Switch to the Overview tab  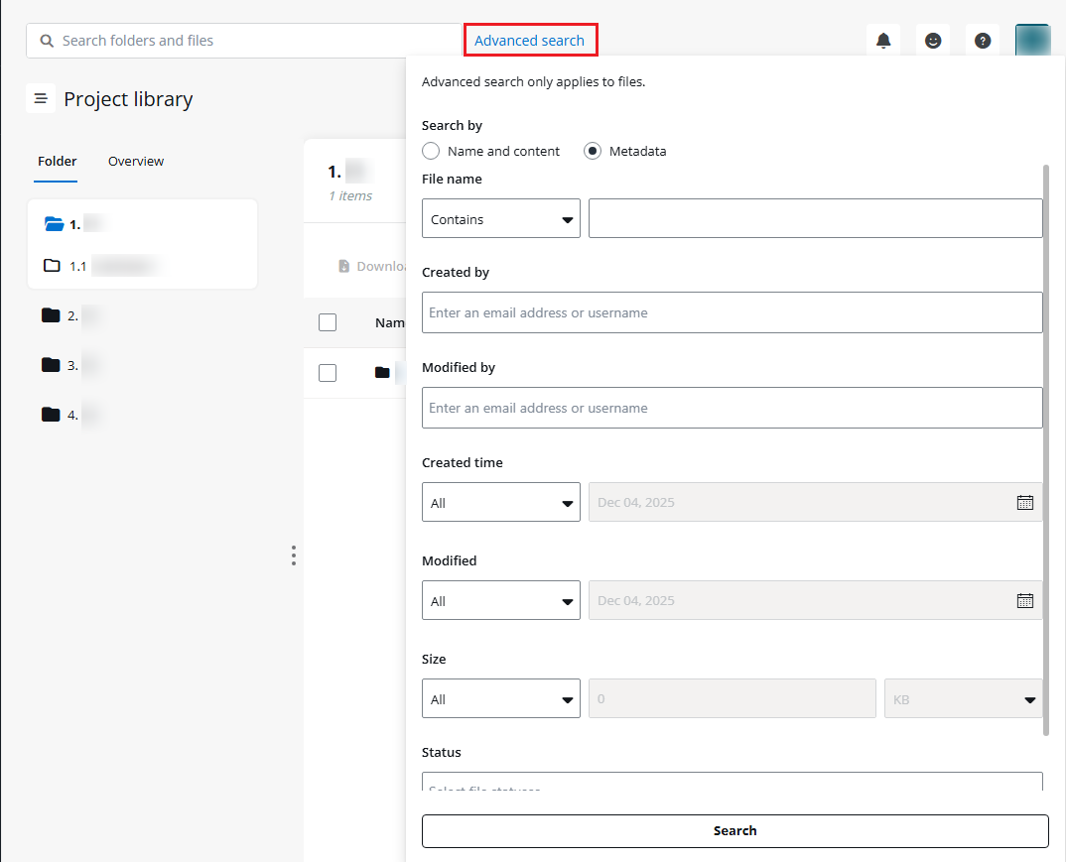[136, 161]
